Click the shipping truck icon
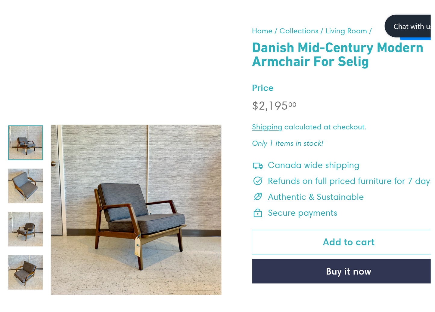Screen dimensions: 435x312 [x=258, y=165]
